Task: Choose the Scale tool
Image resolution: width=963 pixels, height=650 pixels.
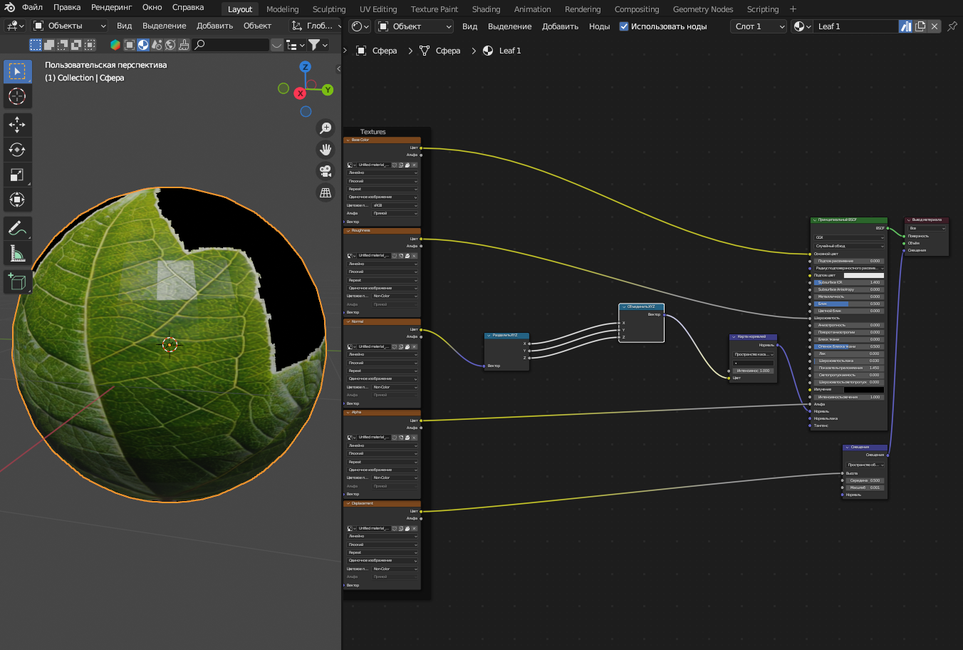Action: tap(17, 175)
